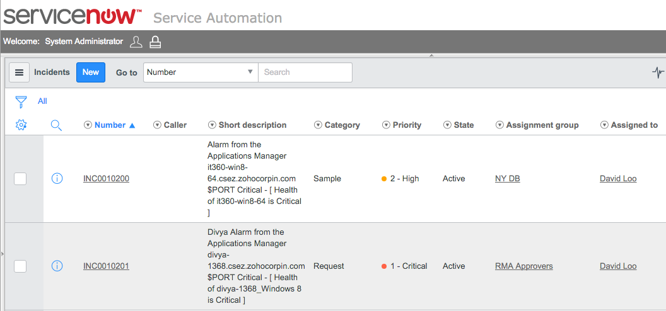The image size is (666, 311).
Task: Click the Search input field
Action: [305, 72]
